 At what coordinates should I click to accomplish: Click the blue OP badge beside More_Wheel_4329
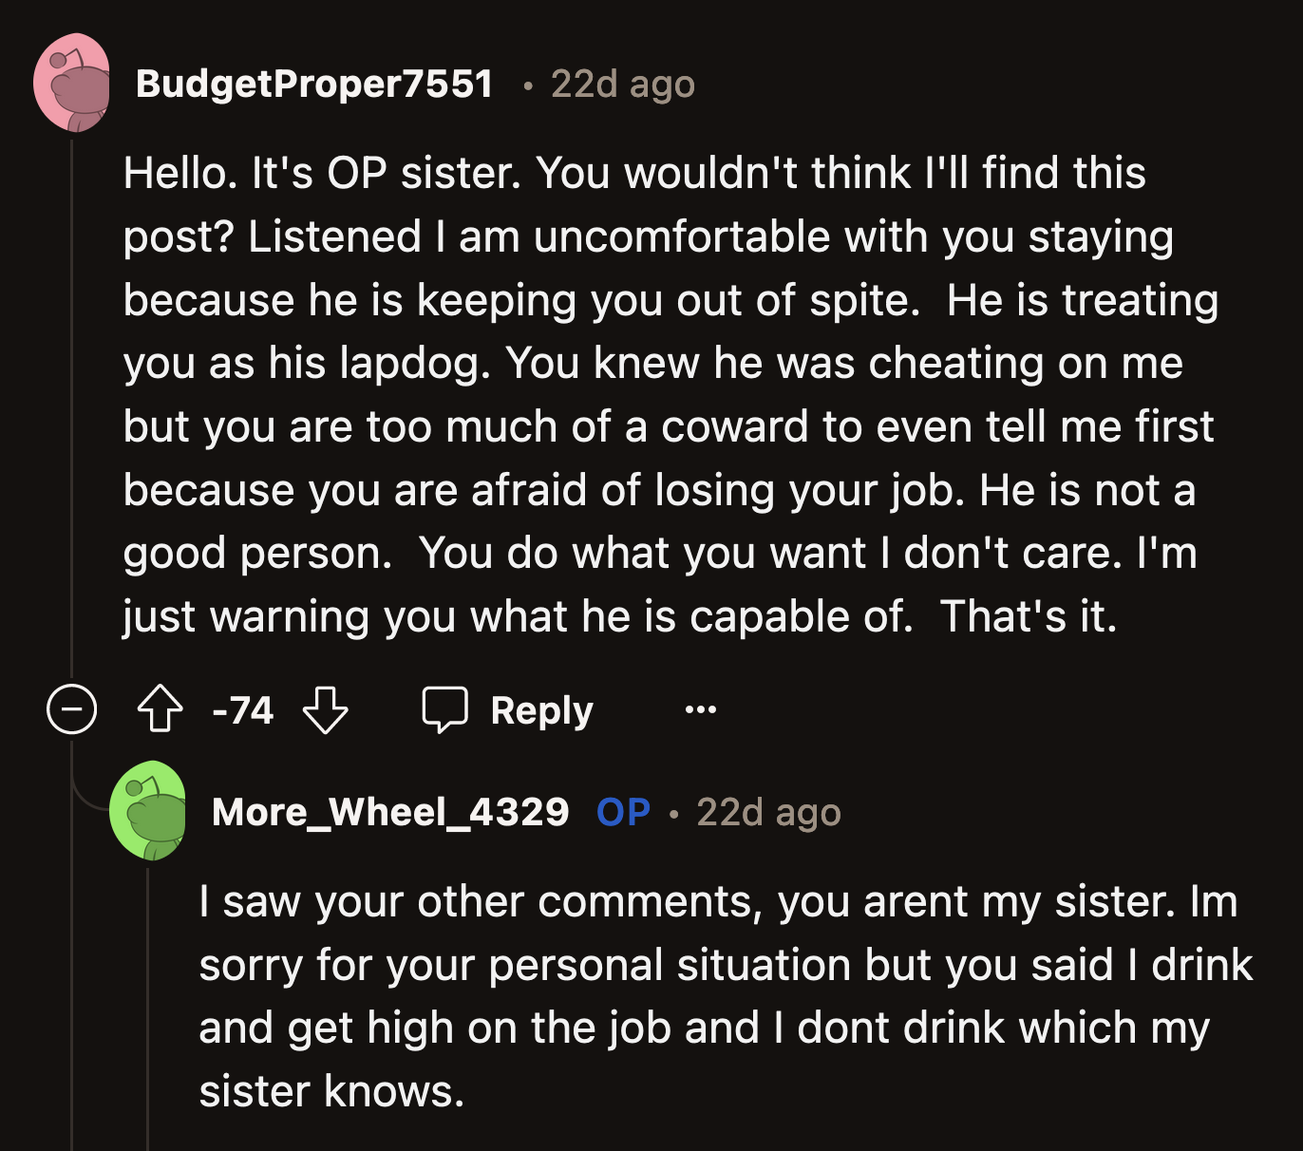[x=621, y=812]
